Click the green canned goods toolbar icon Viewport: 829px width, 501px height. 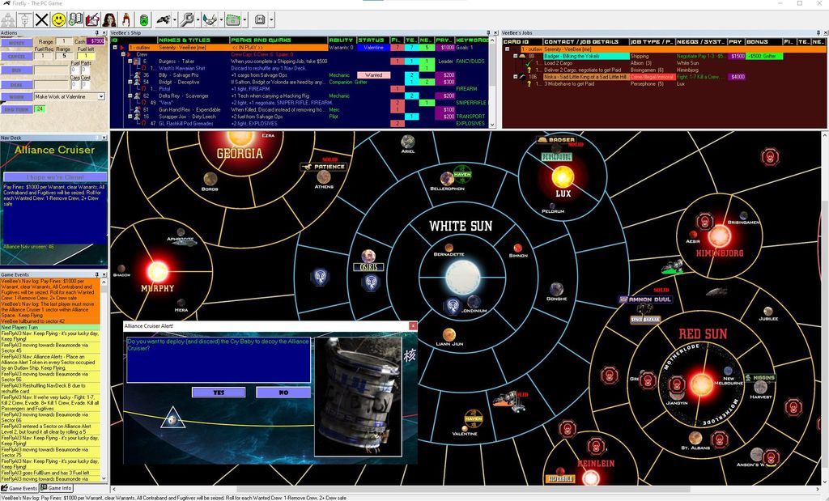pos(142,19)
